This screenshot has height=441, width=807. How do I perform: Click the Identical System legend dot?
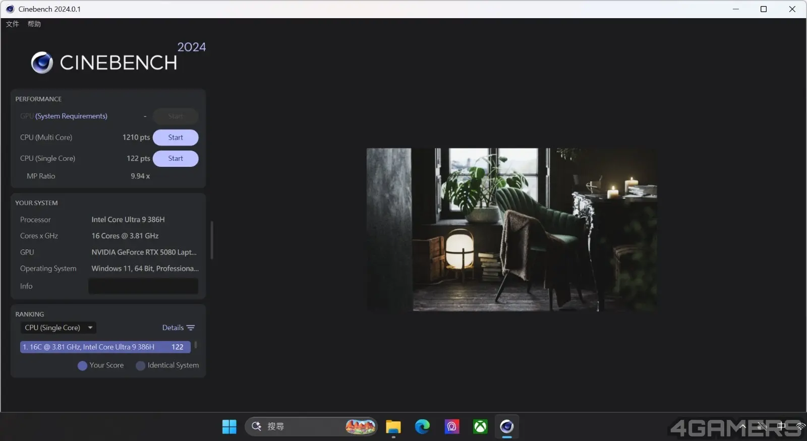tap(141, 366)
